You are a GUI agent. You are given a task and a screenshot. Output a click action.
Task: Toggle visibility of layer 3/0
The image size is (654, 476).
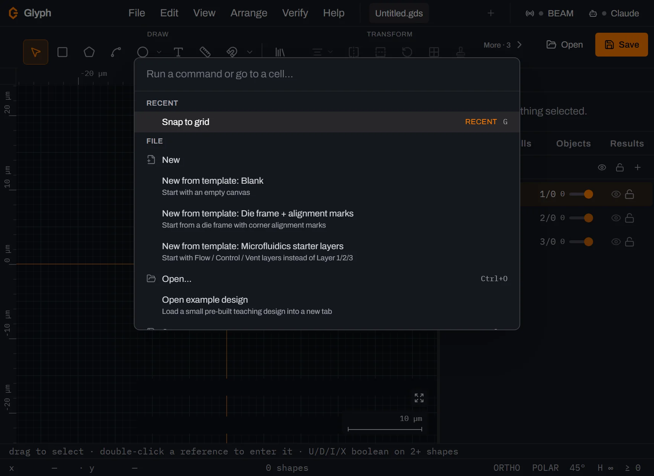coord(616,242)
